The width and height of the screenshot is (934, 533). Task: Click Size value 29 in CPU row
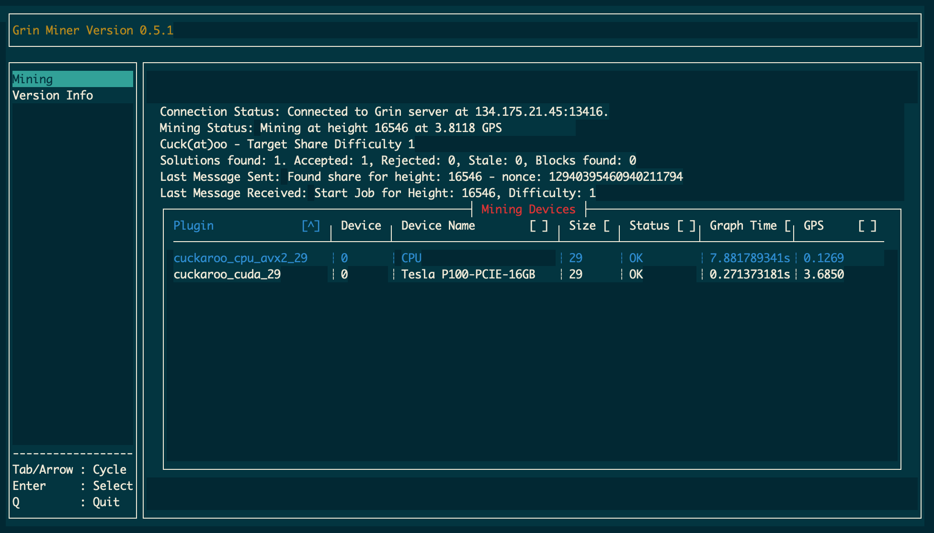coord(576,258)
